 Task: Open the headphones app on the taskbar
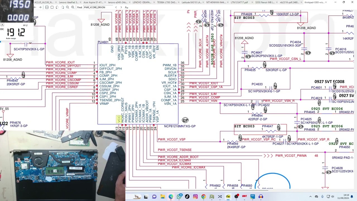click(x=261, y=197)
